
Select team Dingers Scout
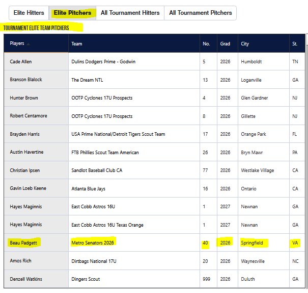click(x=86, y=279)
